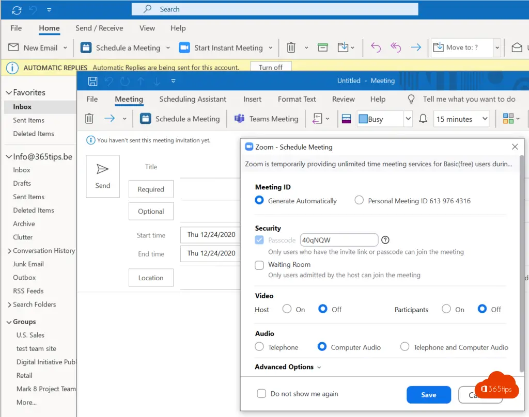This screenshot has width=529, height=417.
Task: Click the Start Instant Meeting Zoom icon
Action: [184, 48]
